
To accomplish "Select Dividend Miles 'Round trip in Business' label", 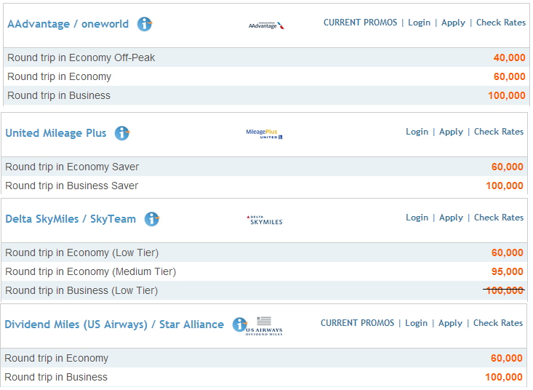I will pyautogui.click(x=56, y=378).
